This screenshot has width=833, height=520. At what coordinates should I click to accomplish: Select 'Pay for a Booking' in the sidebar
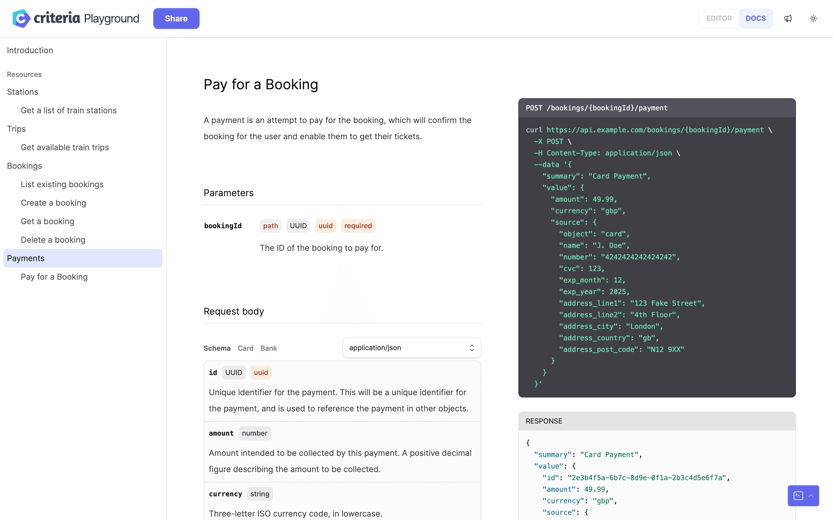(x=54, y=276)
